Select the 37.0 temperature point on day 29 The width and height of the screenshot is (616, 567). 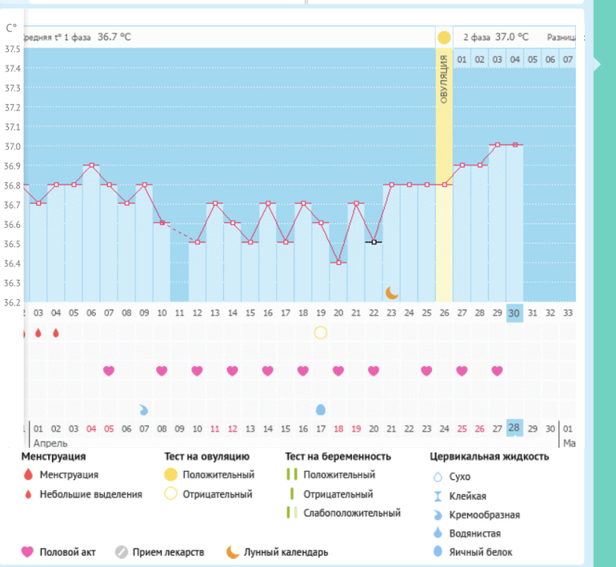pos(497,145)
